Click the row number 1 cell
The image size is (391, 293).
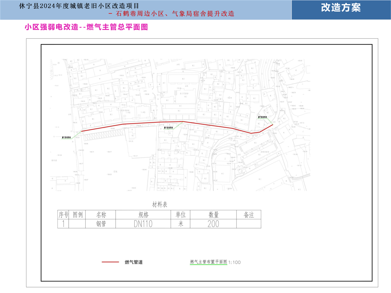click(63, 224)
